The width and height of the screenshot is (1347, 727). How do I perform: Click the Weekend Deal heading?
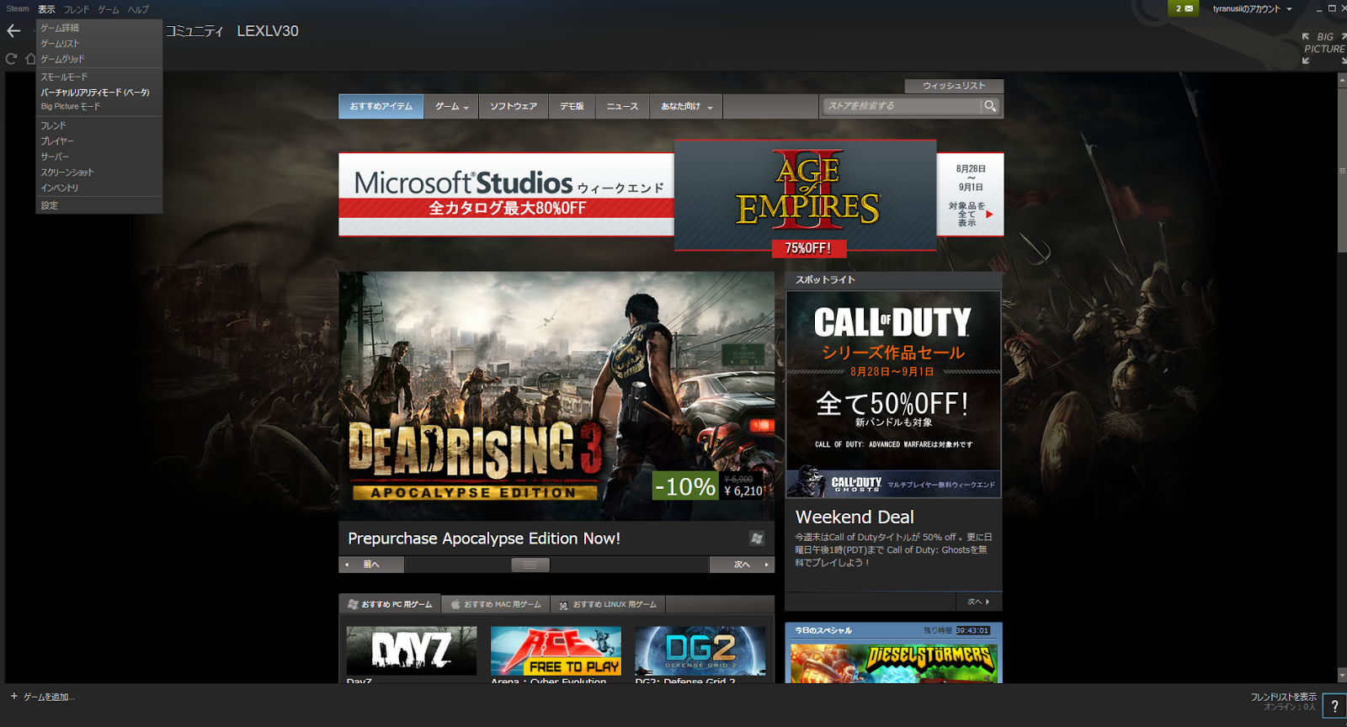[x=855, y=517]
